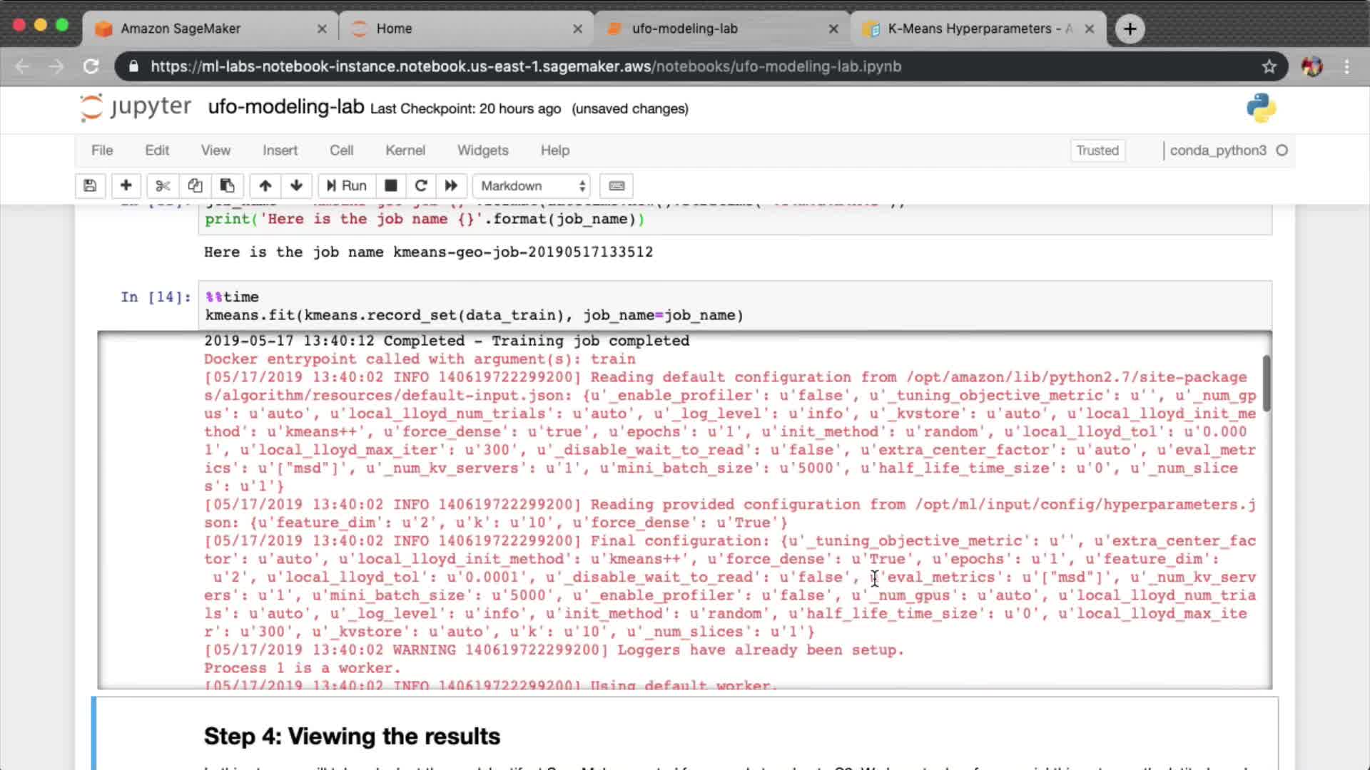This screenshot has width=1370, height=770.
Task: Open the Markdown cell type dropdown
Action: 532,186
